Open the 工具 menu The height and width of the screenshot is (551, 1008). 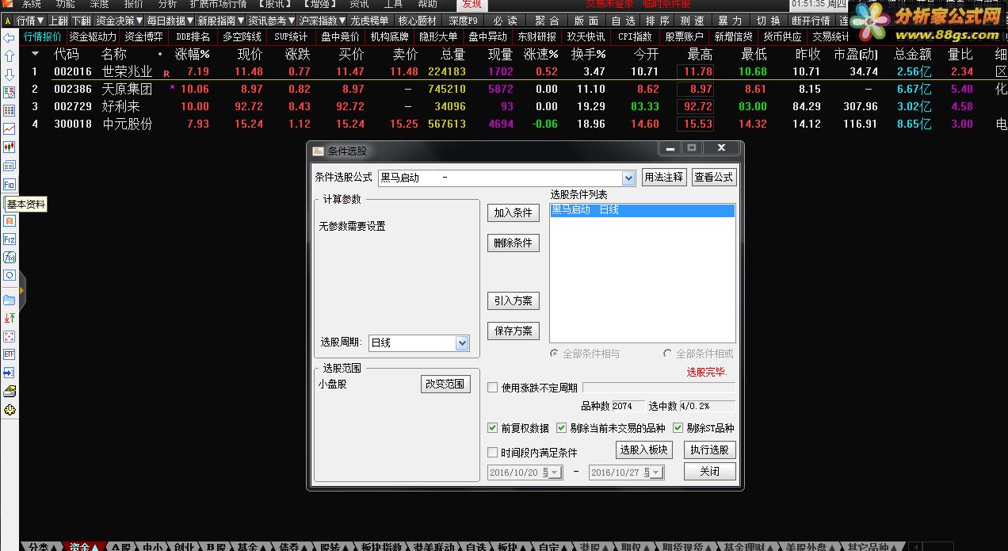[394, 4]
